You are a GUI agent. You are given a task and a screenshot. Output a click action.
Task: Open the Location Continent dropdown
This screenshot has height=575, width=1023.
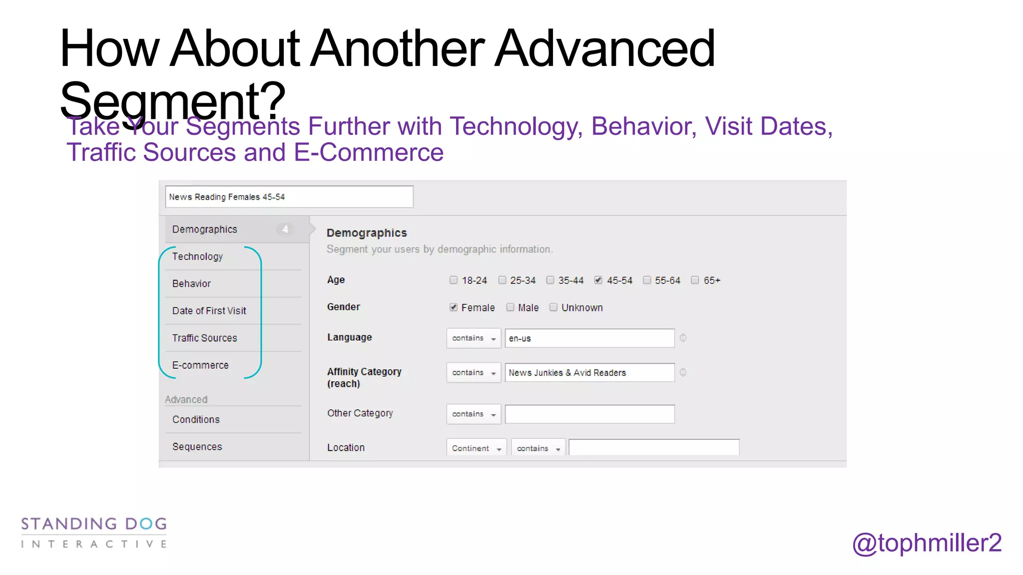tap(477, 447)
